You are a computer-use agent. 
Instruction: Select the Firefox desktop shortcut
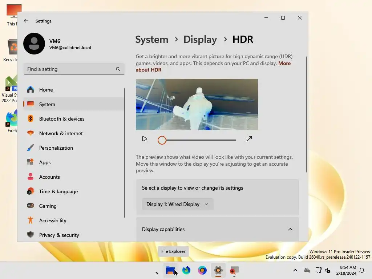[x=11, y=121]
